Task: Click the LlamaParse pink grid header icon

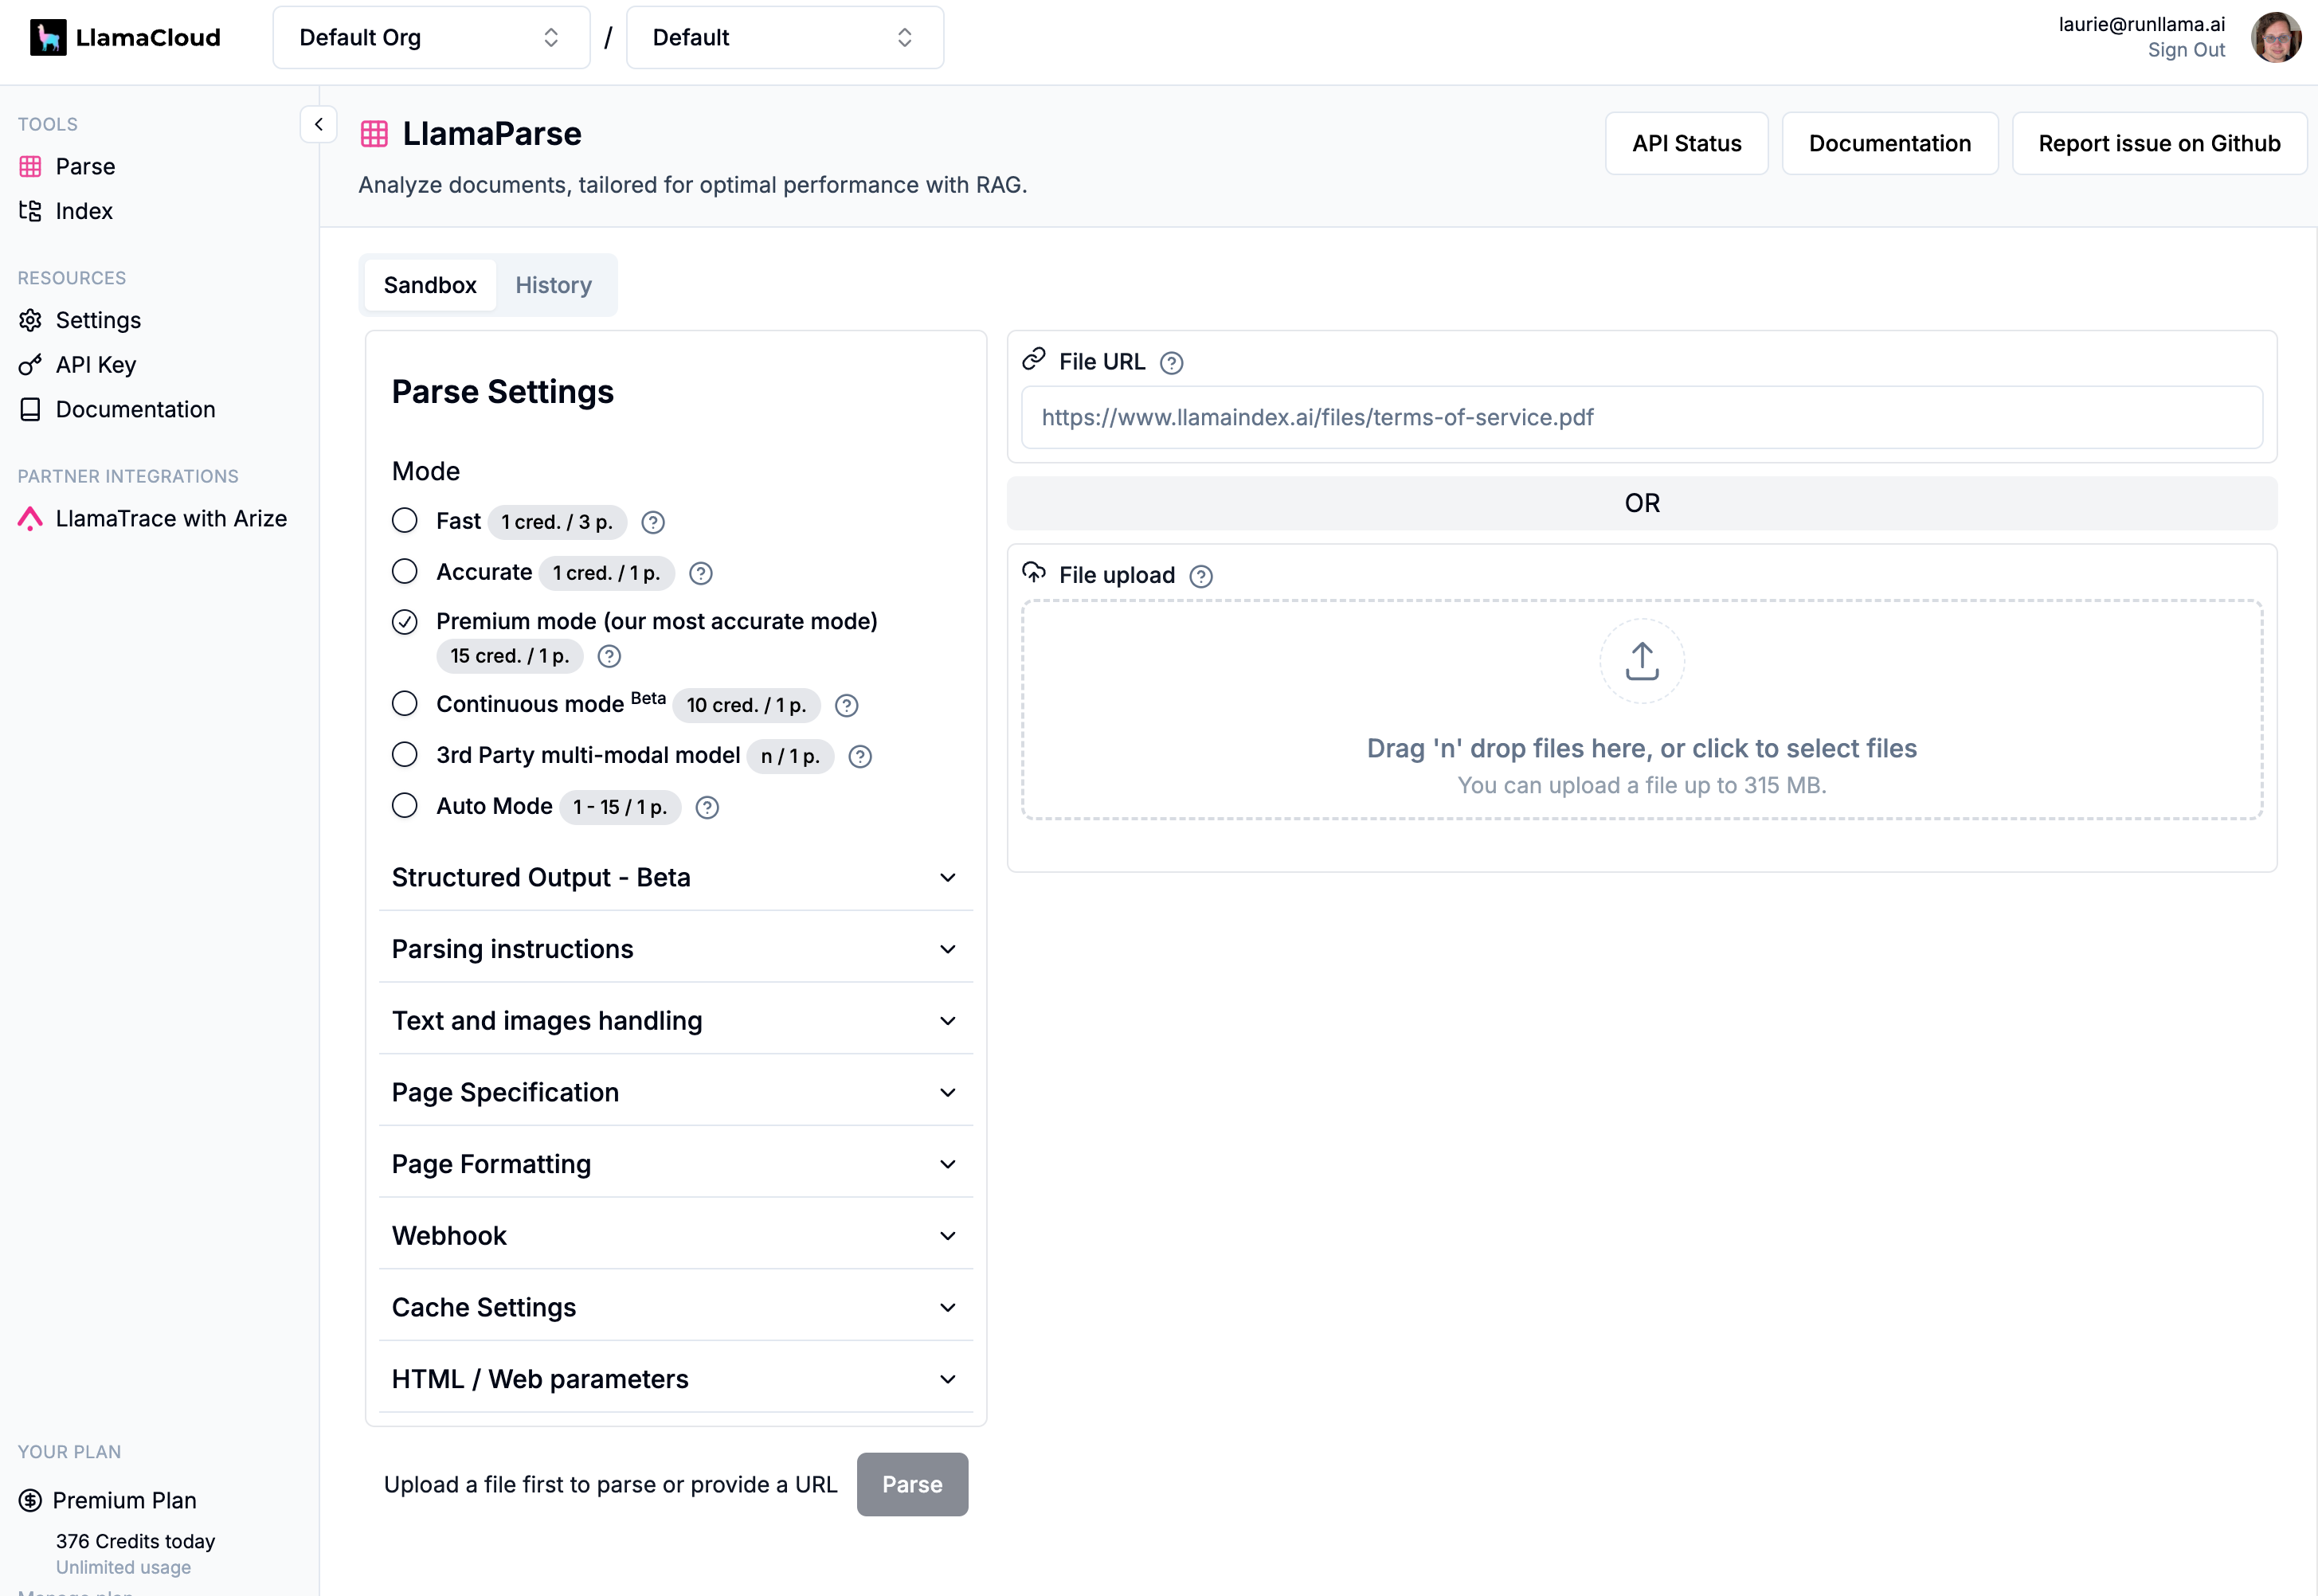Action: coord(374,134)
